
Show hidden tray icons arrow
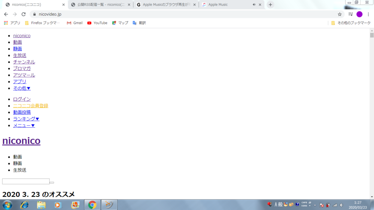[315, 205]
